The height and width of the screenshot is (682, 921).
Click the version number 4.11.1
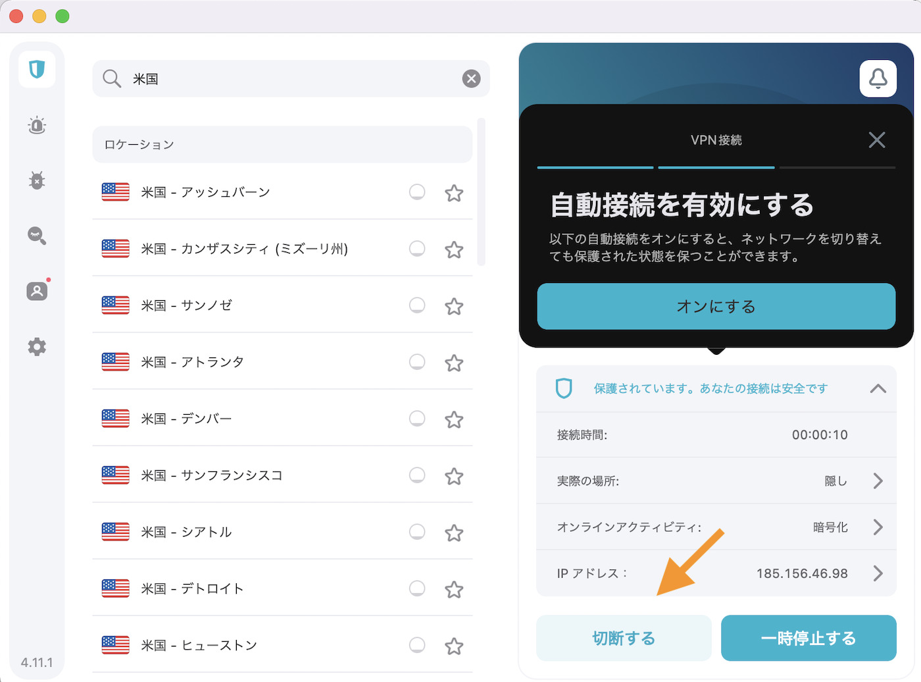[x=37, y=662]
